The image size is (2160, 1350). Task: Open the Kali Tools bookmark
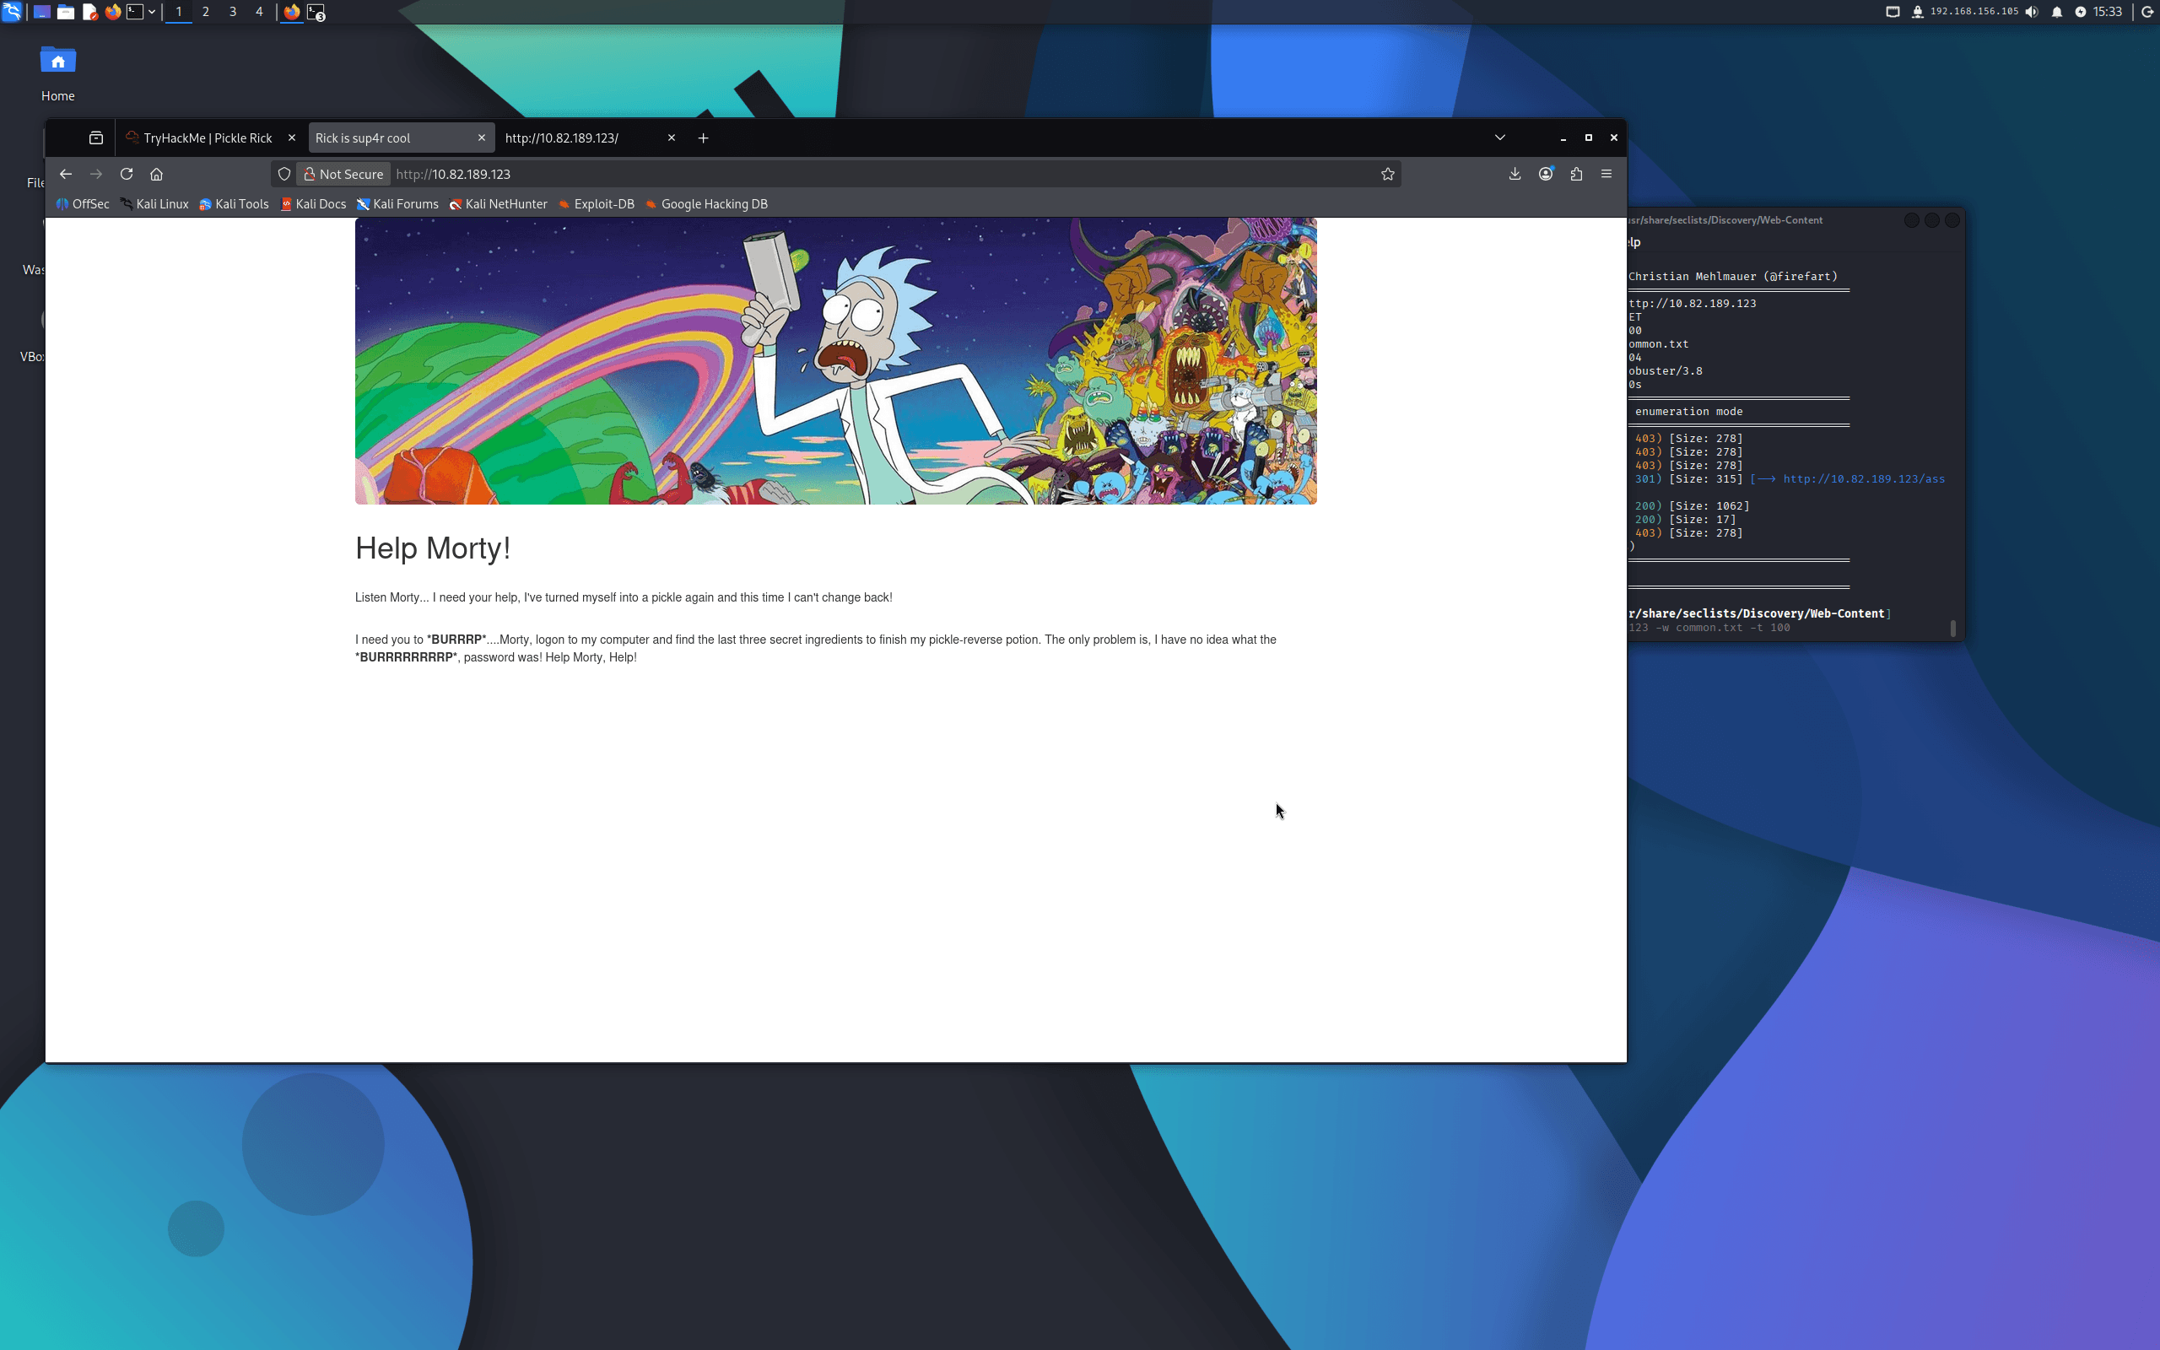pos(234,203)
